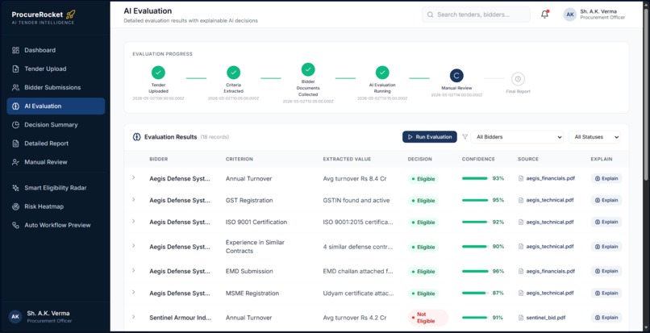Image resolution: width=650 pixels, height=333 pixels.
Task: Open the All Statuses dropdown
Action: point(594,137)
